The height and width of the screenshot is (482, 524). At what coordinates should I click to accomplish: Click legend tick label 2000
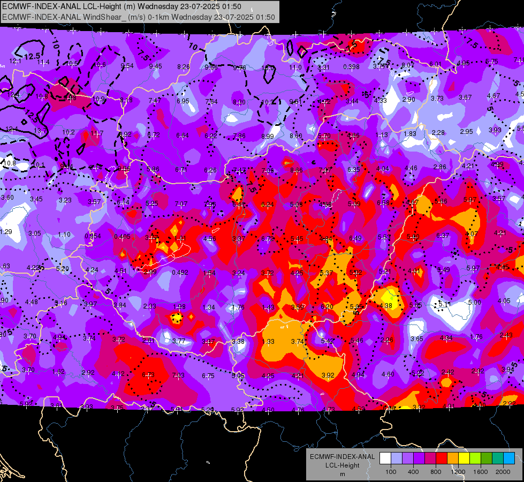[503, 472]
